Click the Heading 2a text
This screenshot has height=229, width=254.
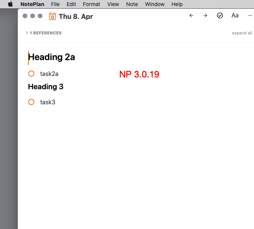[x=51, y=57]
